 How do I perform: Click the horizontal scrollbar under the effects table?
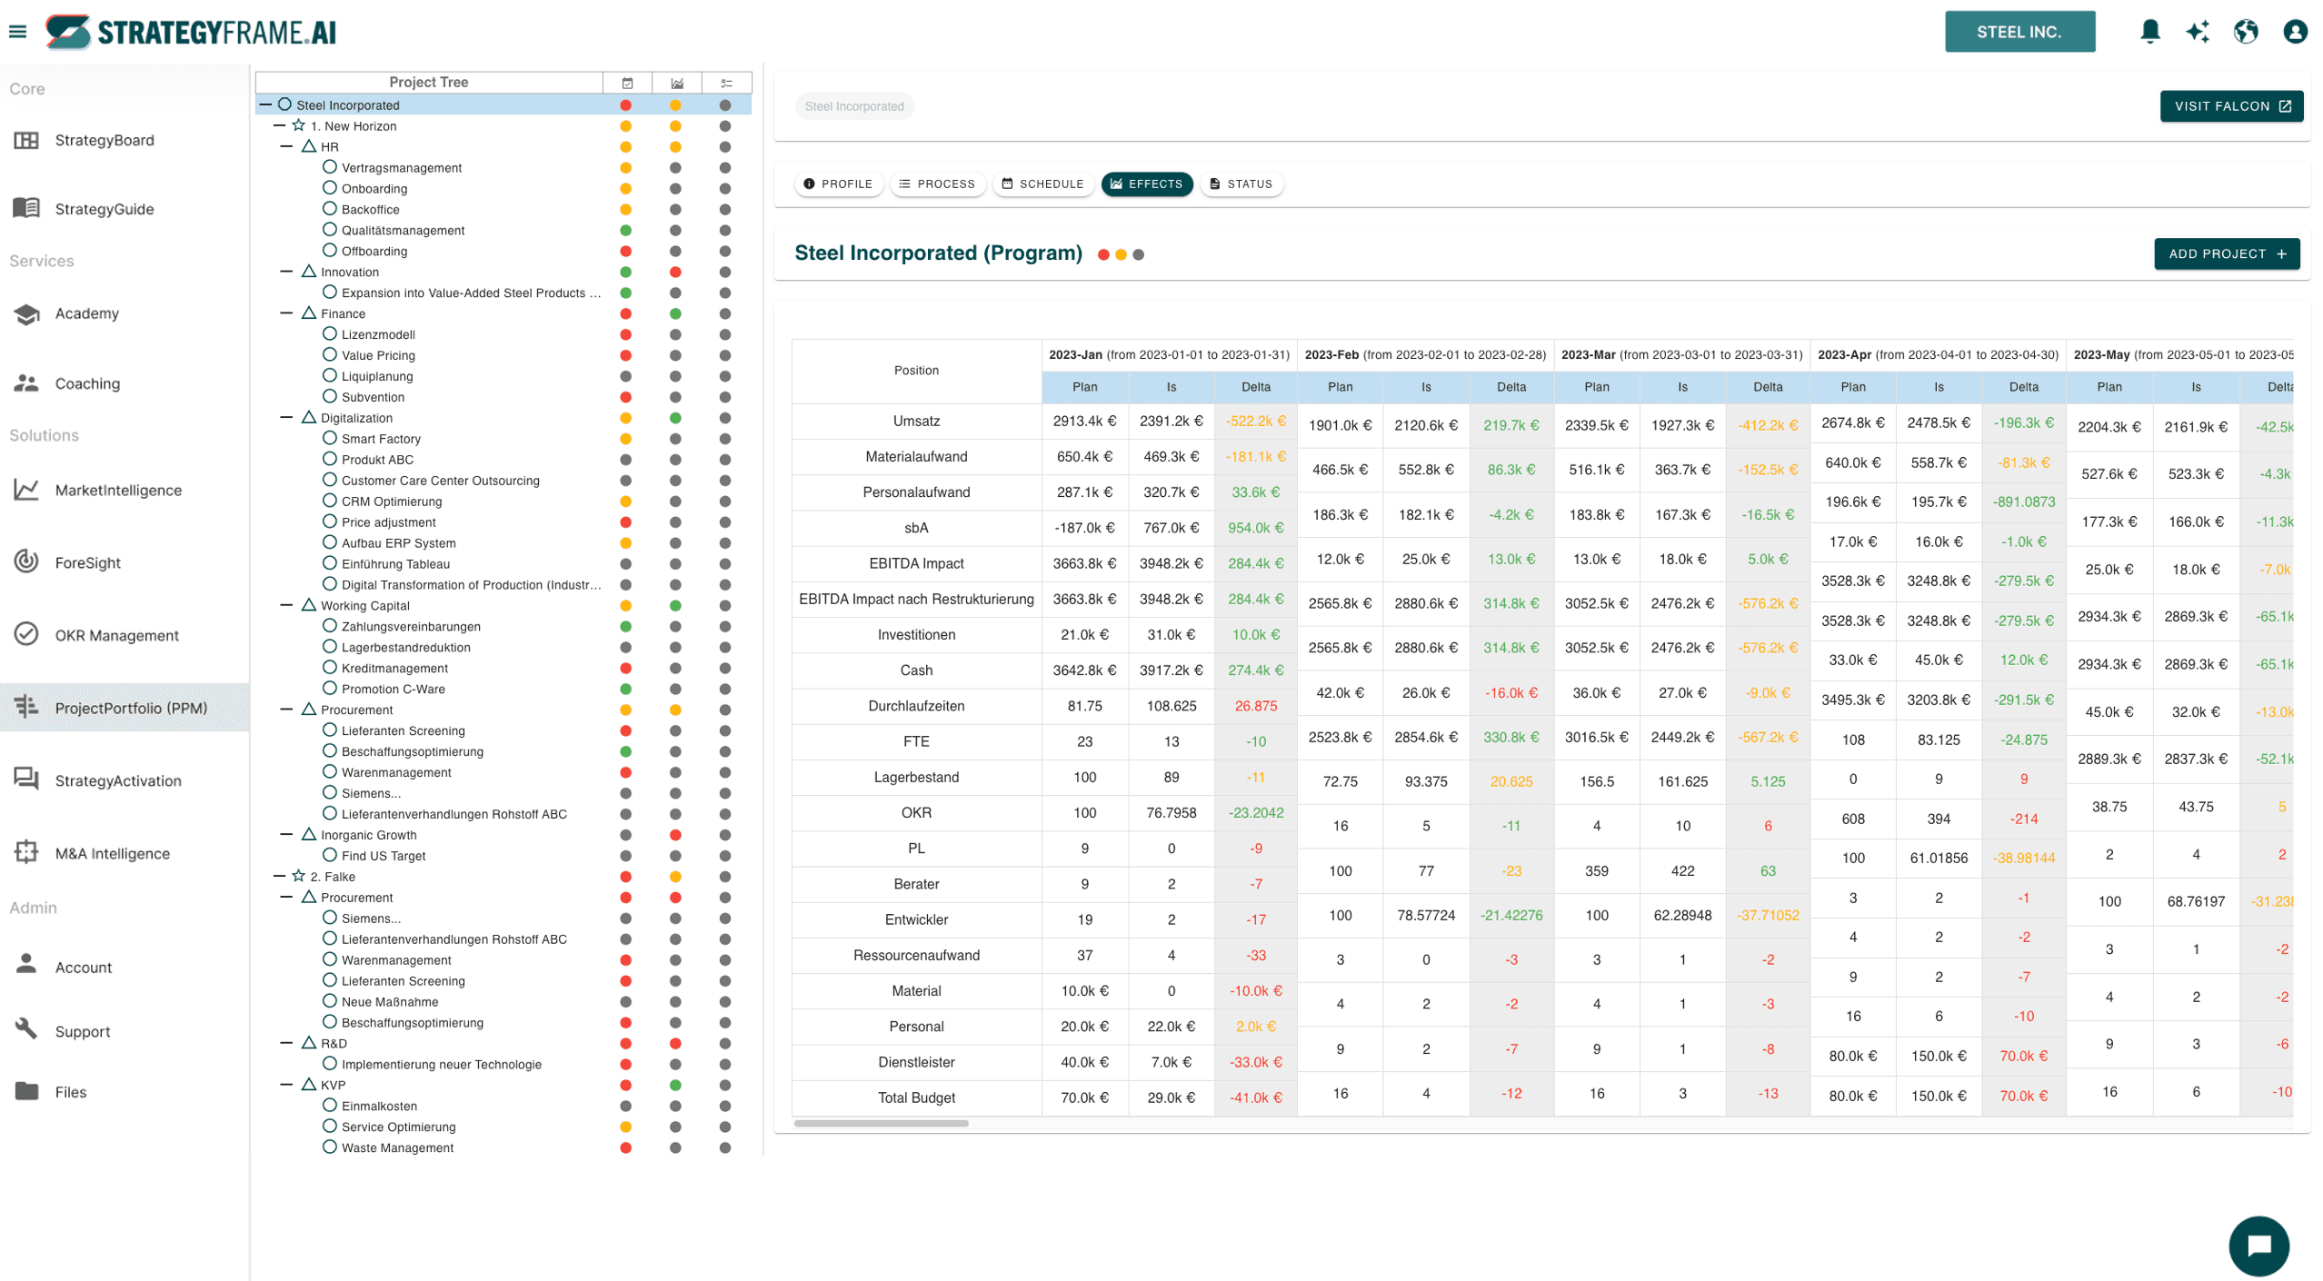coord(881,1123)
